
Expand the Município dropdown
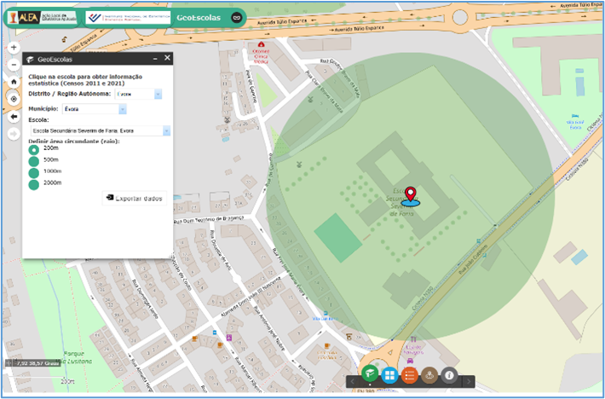[123, 110]
